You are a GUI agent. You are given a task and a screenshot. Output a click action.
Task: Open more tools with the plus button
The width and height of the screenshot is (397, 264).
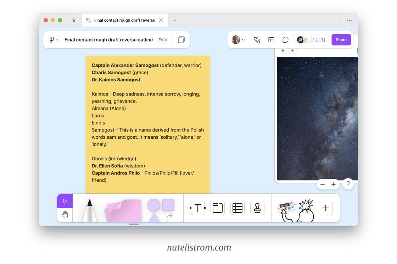tap(326, 208)
